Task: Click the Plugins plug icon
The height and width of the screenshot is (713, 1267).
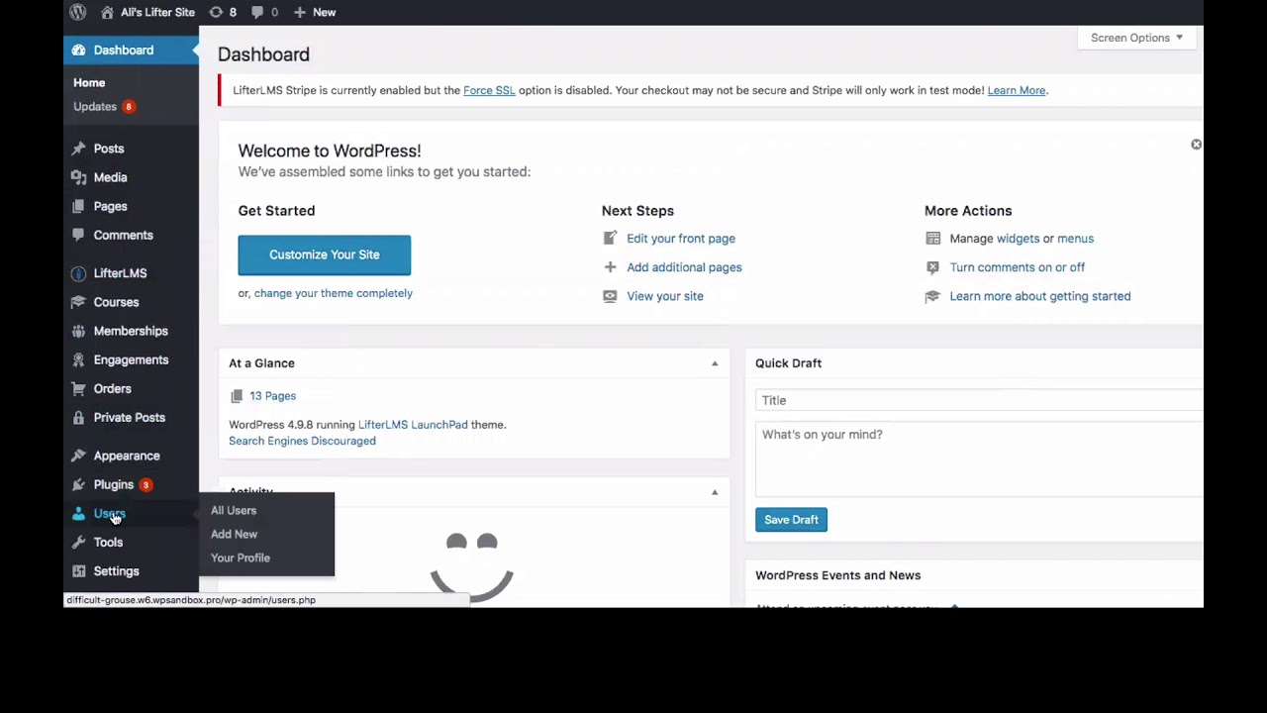Action: (x=79, y=484)
